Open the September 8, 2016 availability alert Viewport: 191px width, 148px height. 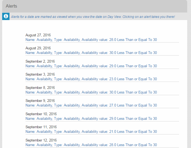coord(91,92)
